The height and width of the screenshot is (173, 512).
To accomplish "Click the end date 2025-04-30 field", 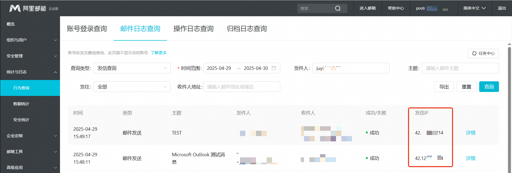I will pos(256,68).
